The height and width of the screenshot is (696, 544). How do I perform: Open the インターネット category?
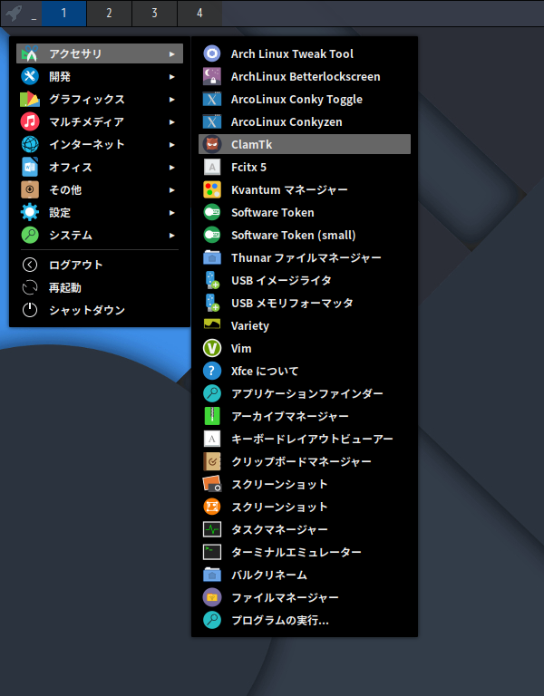(x=100, y=144)
